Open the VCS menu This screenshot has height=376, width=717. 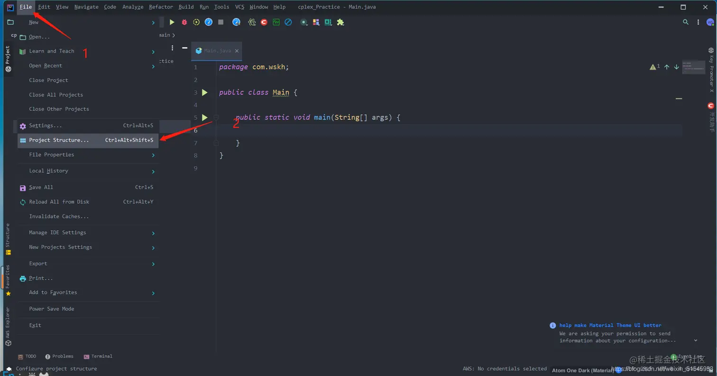(240, 7)
